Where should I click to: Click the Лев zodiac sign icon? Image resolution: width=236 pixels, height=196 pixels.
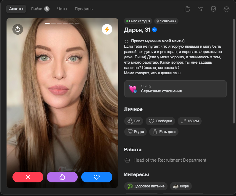[130, 121]
